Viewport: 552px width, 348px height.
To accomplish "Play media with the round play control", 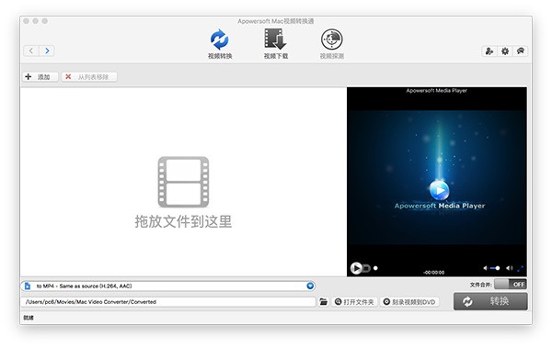I will (x=355, y=268).
